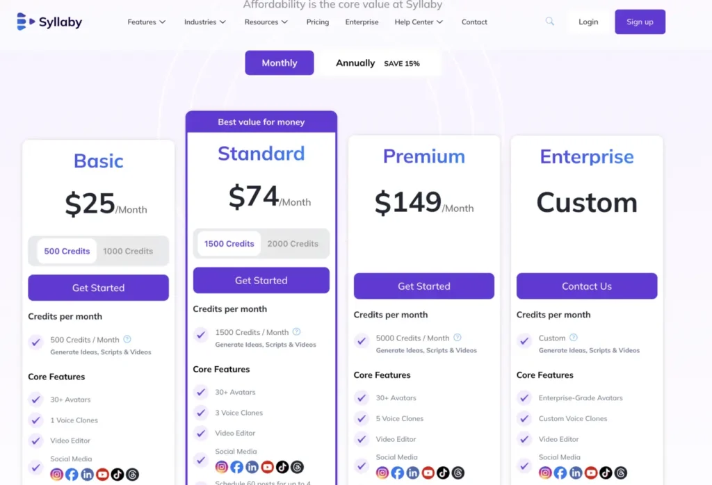Click the TikTok icon under Basic plan
The height and width of the screenshot is (485, 712).
tap(118, 474)
